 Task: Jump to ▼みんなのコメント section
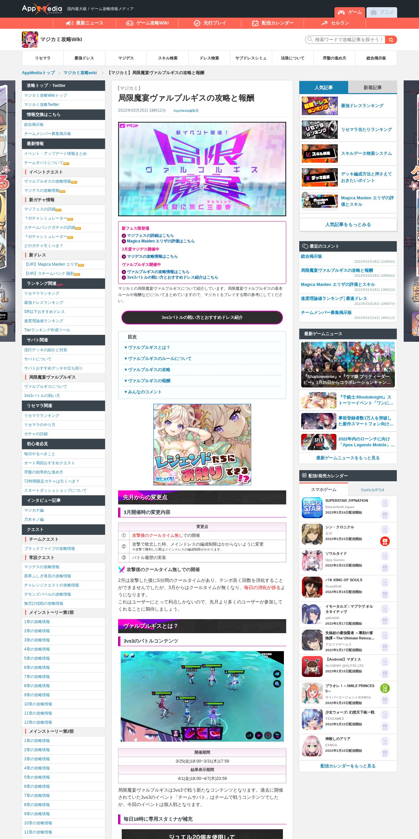143,392
